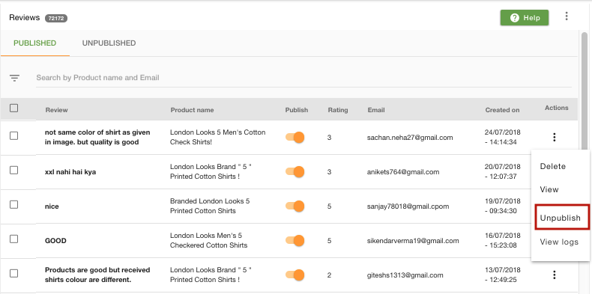Screen dimensions: 592x294
Task: Toggle publish switch for sikendarverma19 review
Action: (x=295, y=240)
